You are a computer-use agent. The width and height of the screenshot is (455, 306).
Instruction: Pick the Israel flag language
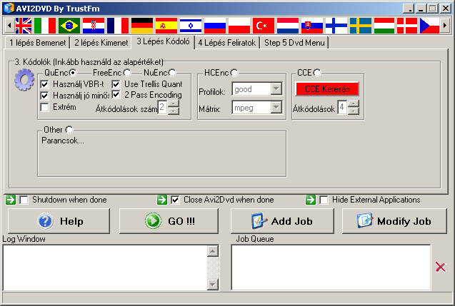[191, 26]
